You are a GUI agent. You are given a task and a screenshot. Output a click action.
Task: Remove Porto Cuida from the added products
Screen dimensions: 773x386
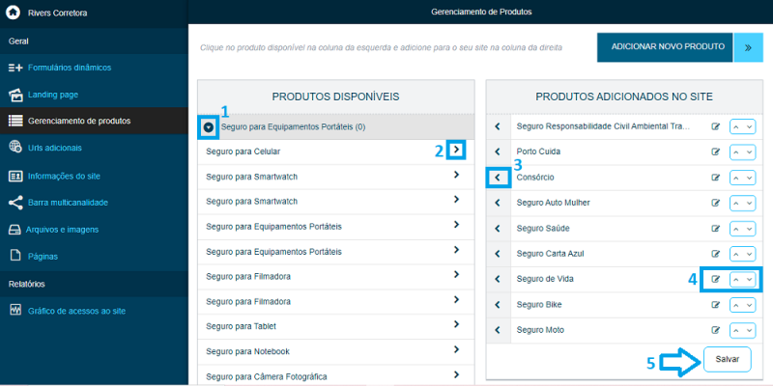click(498, 152)
